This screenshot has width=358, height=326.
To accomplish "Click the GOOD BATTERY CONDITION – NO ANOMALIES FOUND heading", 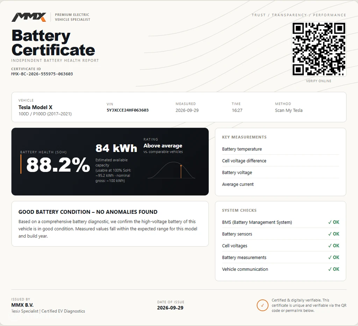I will pyautogui.click(x=88, y=212).
